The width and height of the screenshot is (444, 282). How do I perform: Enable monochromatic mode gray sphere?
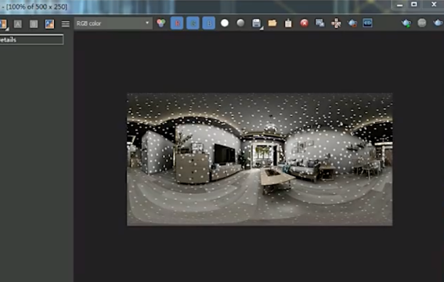coord(240,23)
